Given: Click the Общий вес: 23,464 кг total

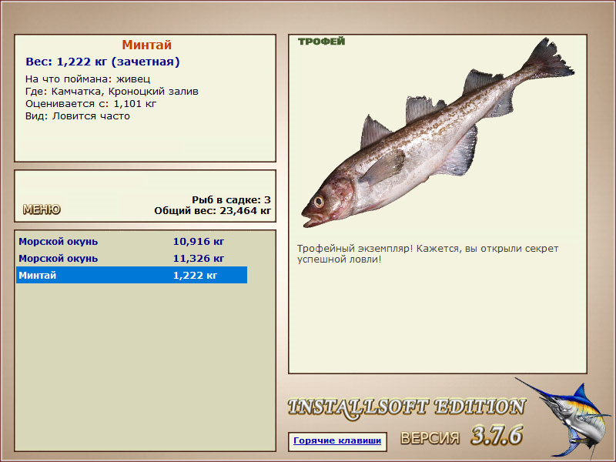Looking at the screenshot, I should click(213, 210).
